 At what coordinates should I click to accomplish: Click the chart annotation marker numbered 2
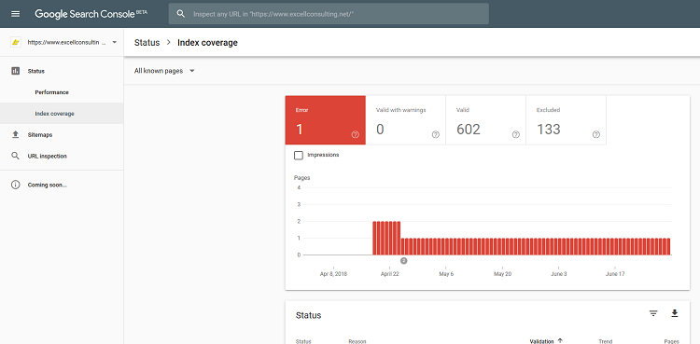(x=403, y=261)
